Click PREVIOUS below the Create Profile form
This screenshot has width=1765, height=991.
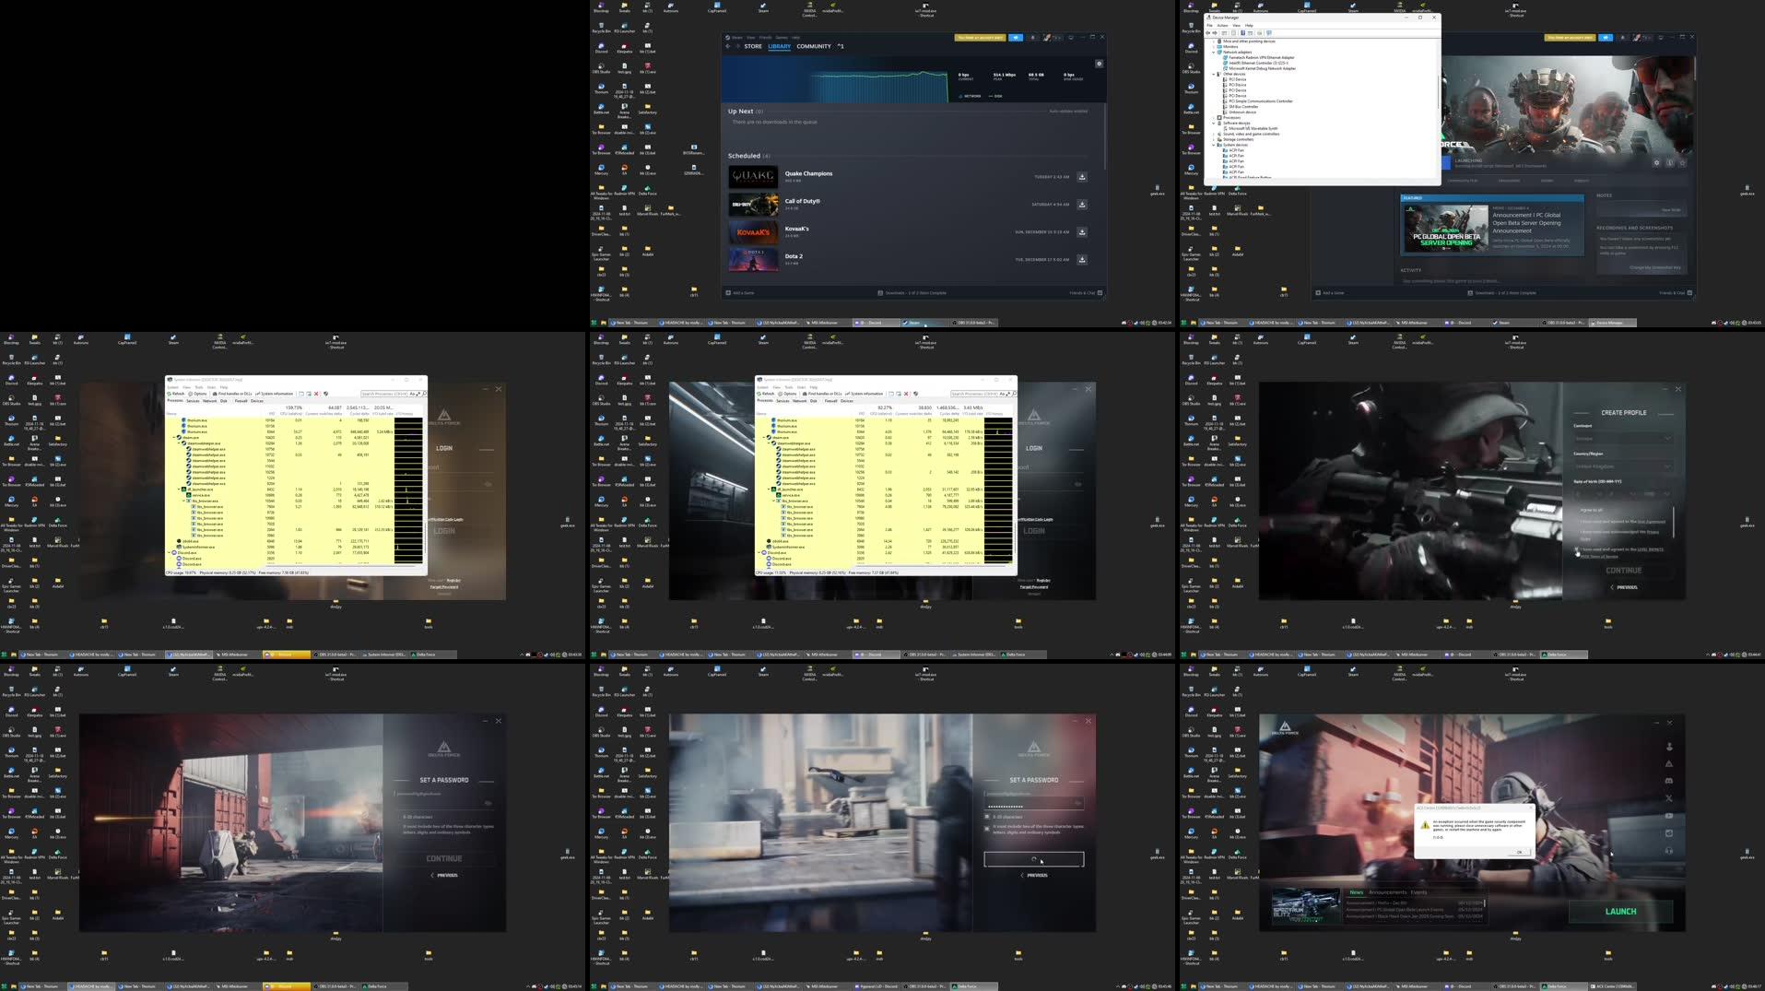point(1624,587)
